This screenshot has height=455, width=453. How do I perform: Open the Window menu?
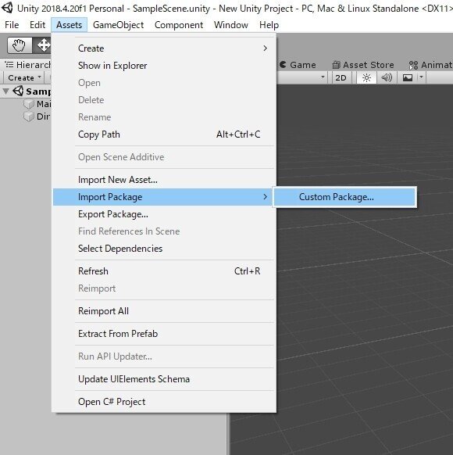[x=231, y=25]
